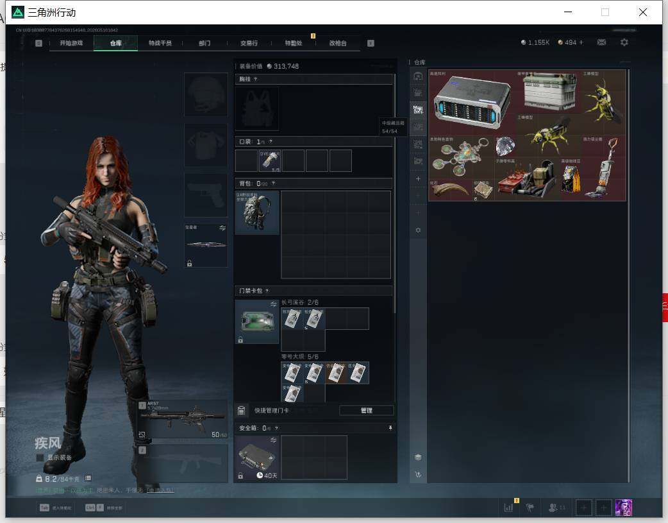The width and height of the screenshot is (668, 523).
Task: Select the item in the second pocket slot
Action: (x=270, y=161)
